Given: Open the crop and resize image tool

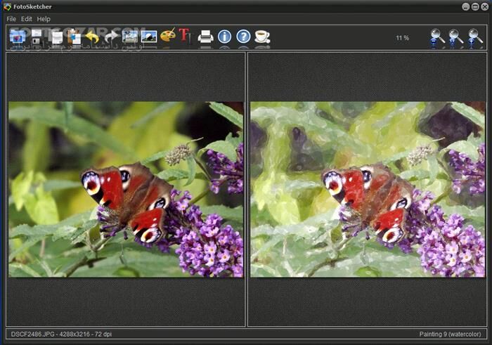Looking at the screenshot, I should (130, 37).
